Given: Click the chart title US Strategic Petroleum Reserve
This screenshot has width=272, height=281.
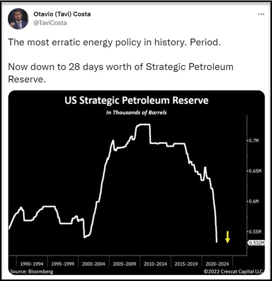Looking at the screenshot, I should pos(136,100).
